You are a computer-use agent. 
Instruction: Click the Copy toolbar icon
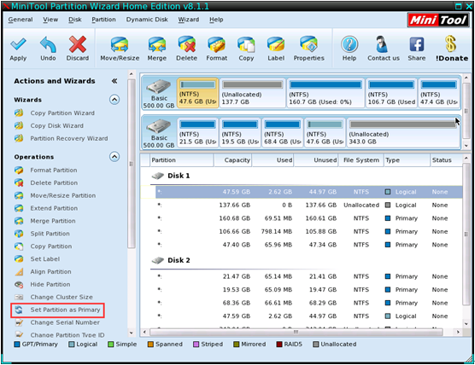point(246,44)
